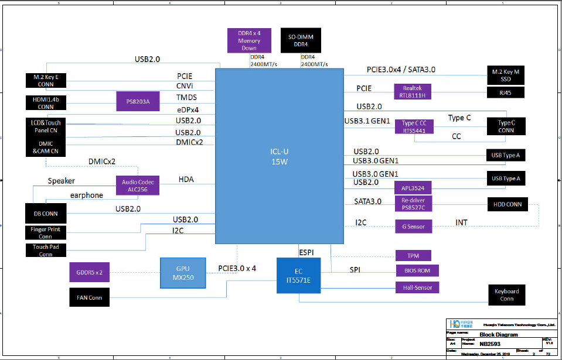Click the TPM block
562x360 pixels.
click(413, 255)
